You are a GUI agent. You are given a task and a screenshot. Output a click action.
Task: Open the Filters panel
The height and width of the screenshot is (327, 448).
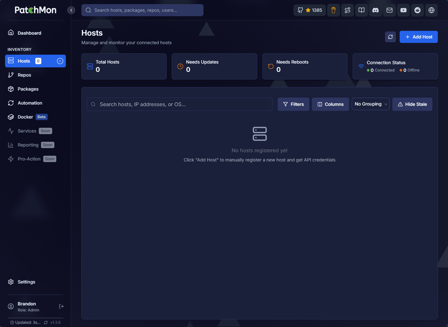pos(293,104)
